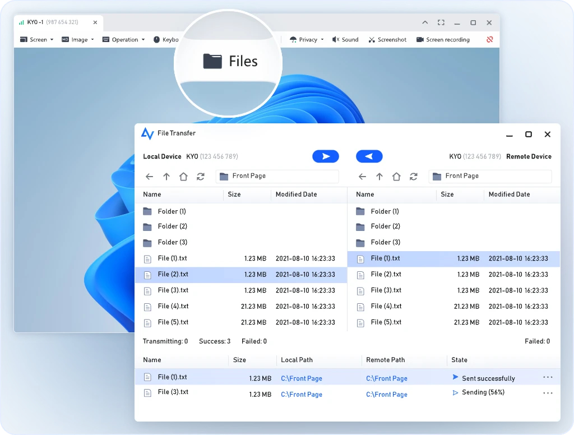Open the Operation menu
This screenshot has height=435, width=574.
pyautogui.click(x=124, y=40)
